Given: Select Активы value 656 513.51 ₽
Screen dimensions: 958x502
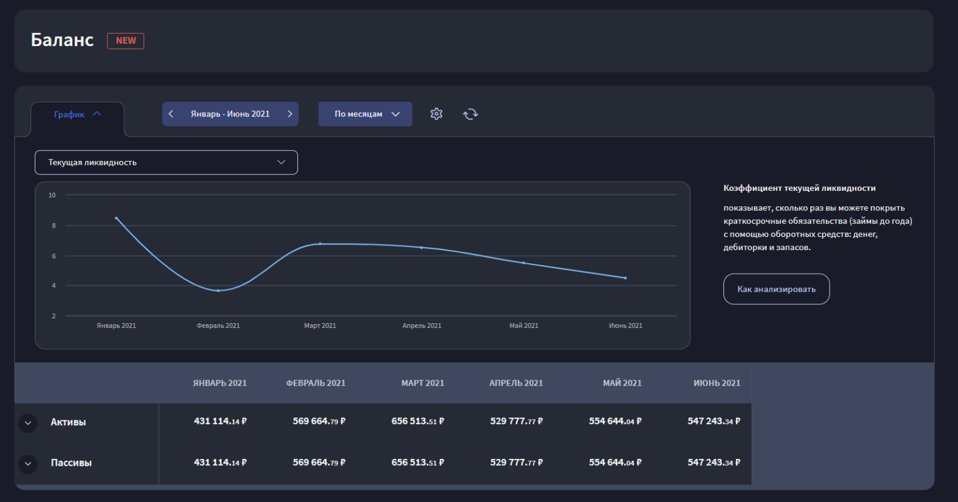Looking at the screenshot, I should pyautogui.click(x=418, y=421).
